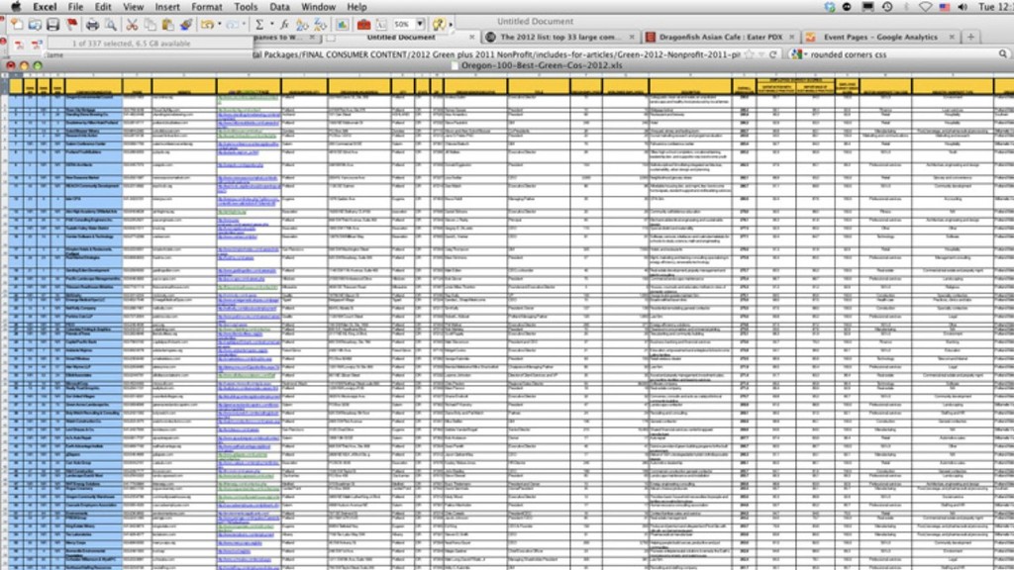Open the Help menu

(356, 7)
